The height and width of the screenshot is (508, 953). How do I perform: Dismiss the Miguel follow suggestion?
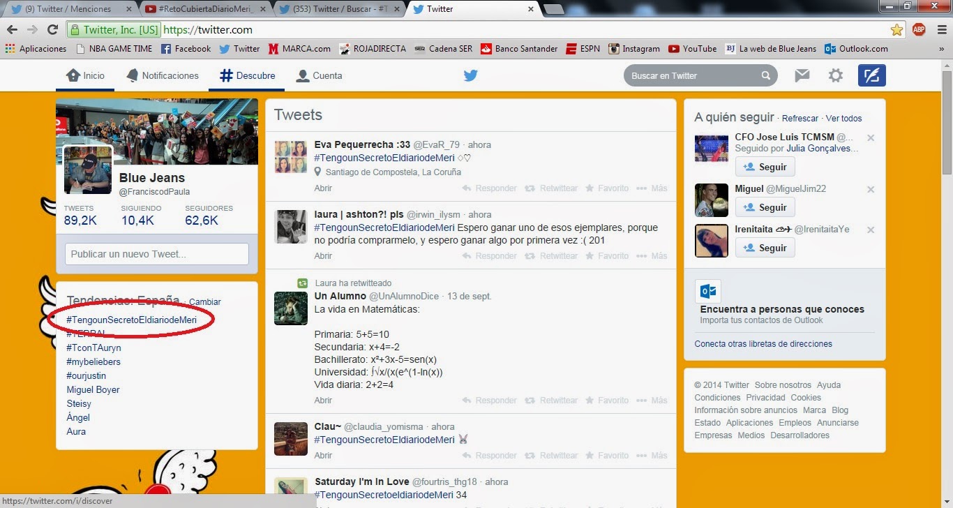coord(871,189)
